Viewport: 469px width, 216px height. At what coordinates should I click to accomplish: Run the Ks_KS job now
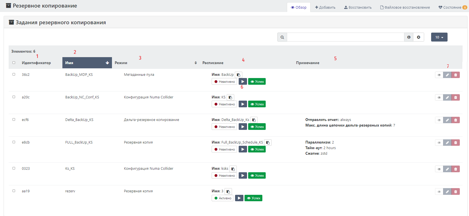pyautogui.click(x=243, y=176)
